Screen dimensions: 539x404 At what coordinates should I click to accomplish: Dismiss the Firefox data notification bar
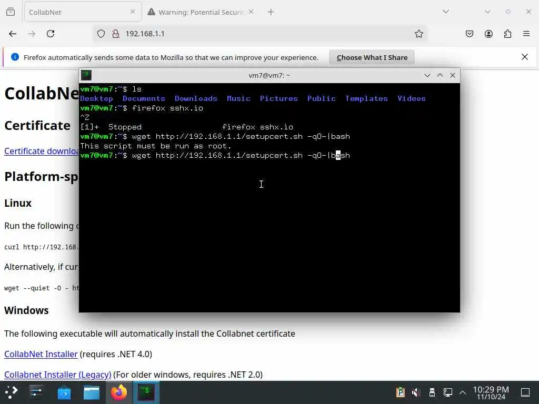(x=525, y=57)
